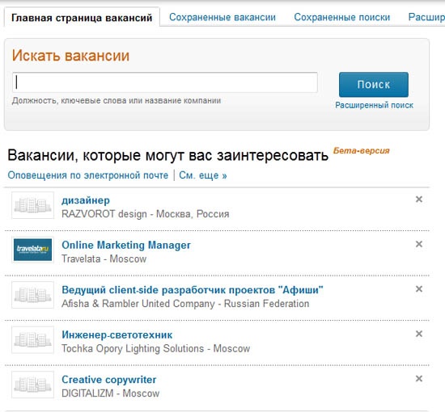
Task: Open the Creative copywriter job listing
Action: point(109,380)
